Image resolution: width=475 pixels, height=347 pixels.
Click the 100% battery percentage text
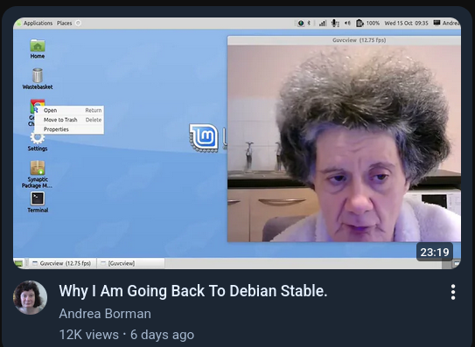[373, 23]
